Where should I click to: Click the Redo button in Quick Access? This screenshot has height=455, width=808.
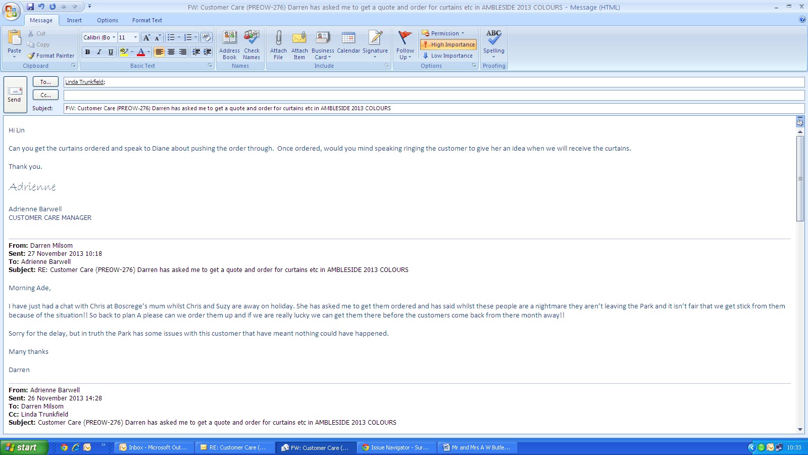(53, 7)
